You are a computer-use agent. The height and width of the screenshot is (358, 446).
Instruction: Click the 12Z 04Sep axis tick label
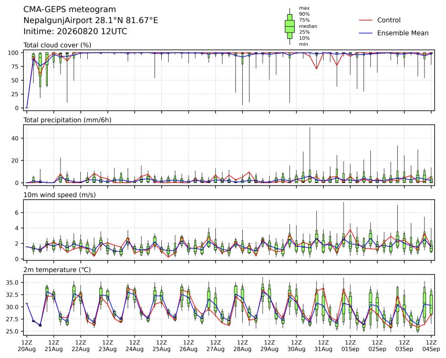[431, 346]
